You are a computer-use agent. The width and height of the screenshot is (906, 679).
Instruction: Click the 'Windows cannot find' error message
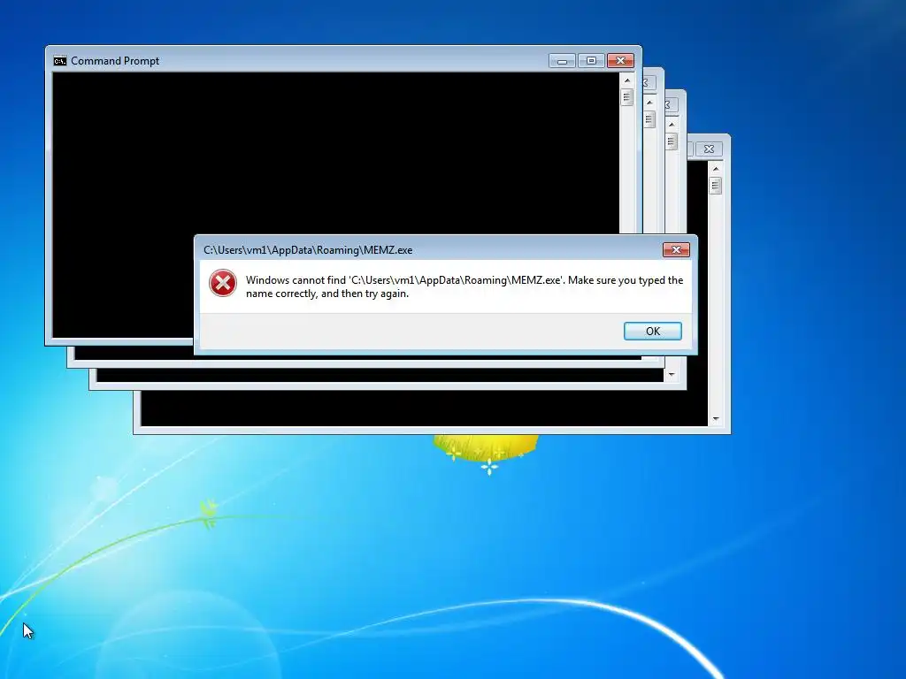465,286
